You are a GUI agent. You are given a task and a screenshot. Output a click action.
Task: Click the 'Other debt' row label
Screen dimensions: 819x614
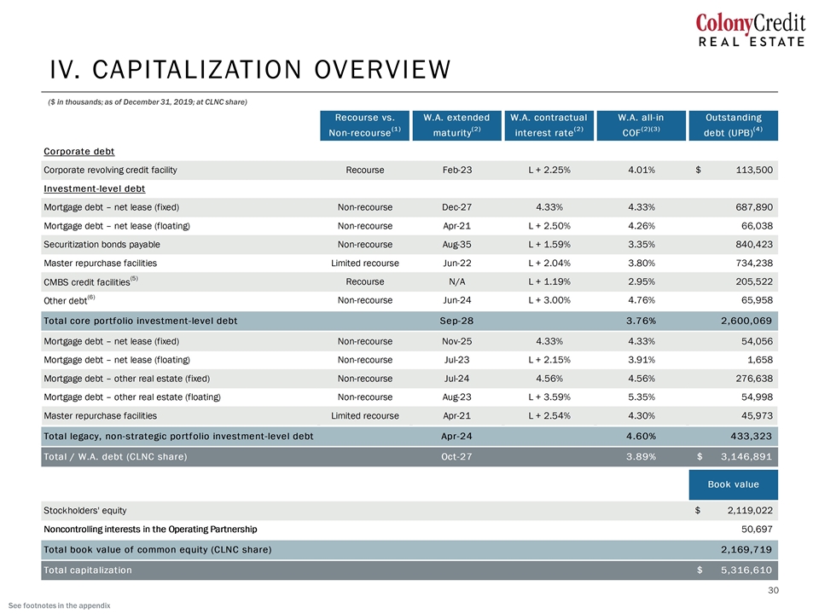[69, 300]
